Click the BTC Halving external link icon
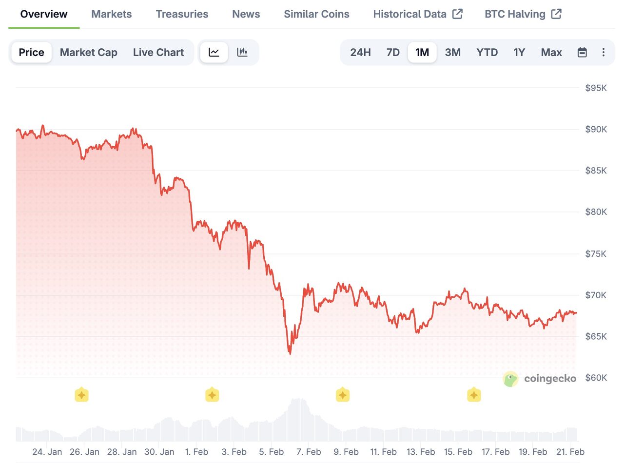Viewport: 624px width, 463px height. point(557,14)
